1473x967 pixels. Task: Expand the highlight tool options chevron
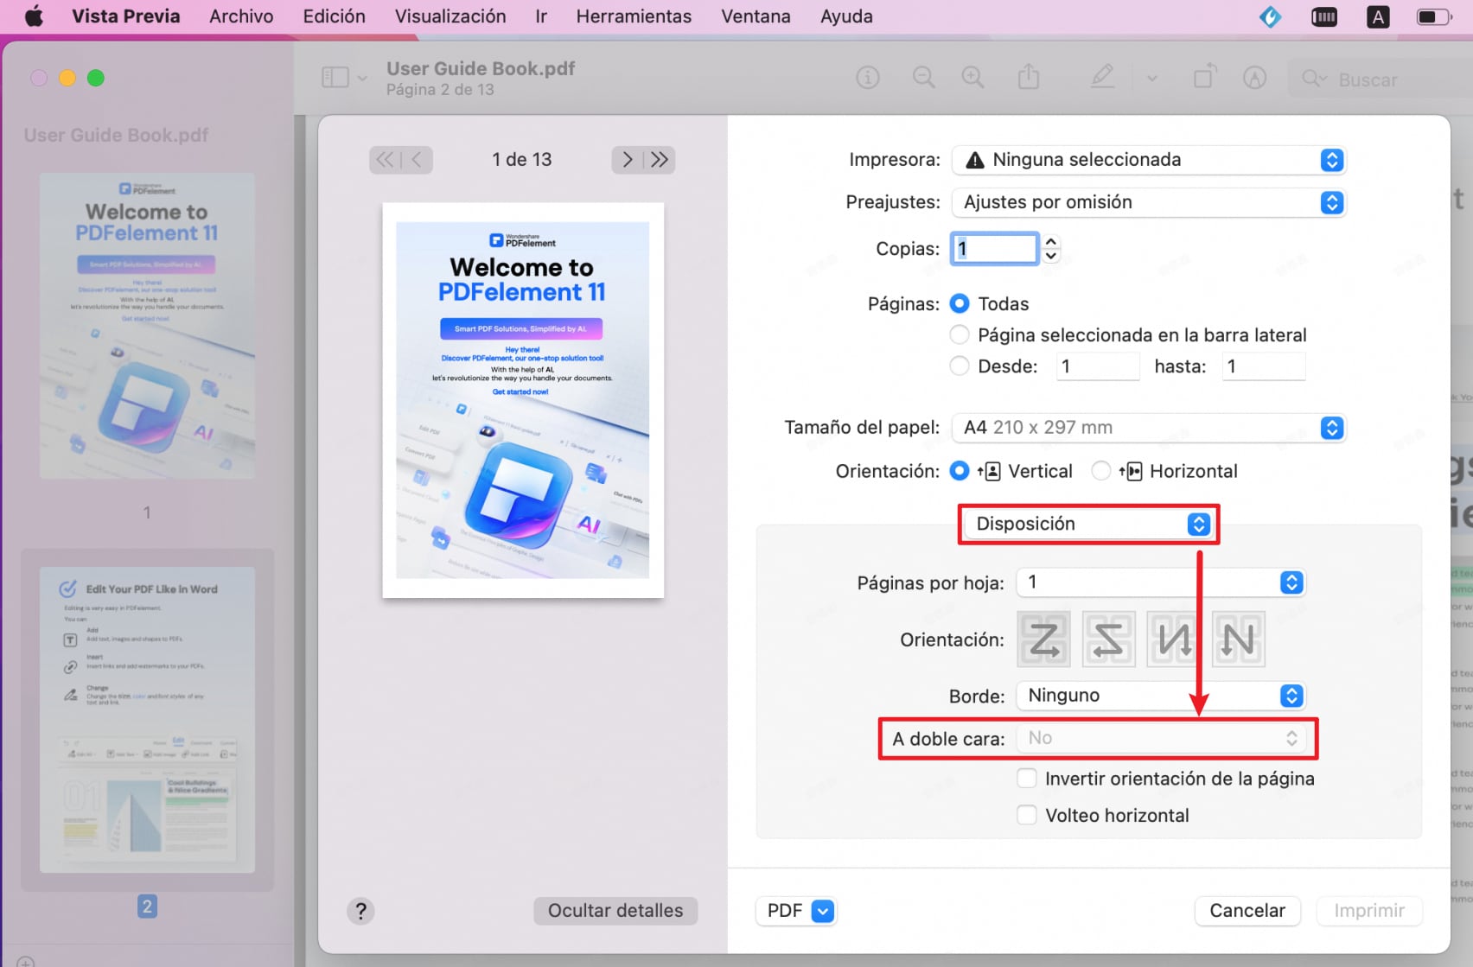click(x=1151, y=79)
